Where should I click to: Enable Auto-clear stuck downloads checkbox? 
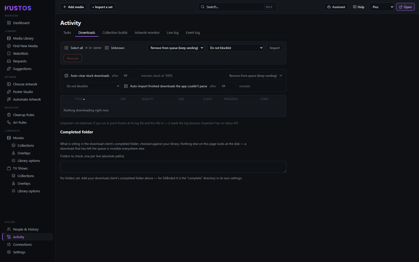pyautogui.click(x=67, y=76)
